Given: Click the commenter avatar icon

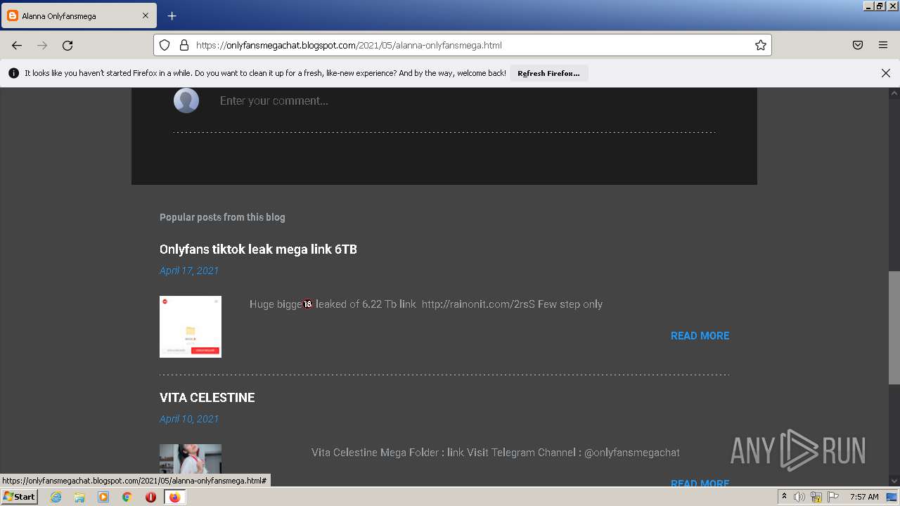Looking at the screenshot, I should coord(186,100).
